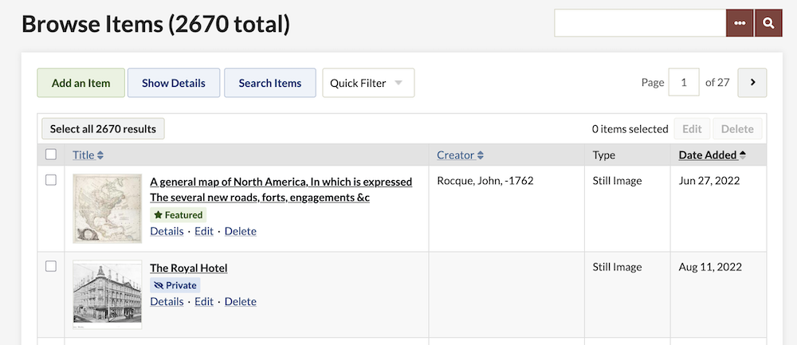The height and width of the screenshot is (345, 797).
Task: Click the 0 items selected text
Action: (x=630, y=129)
